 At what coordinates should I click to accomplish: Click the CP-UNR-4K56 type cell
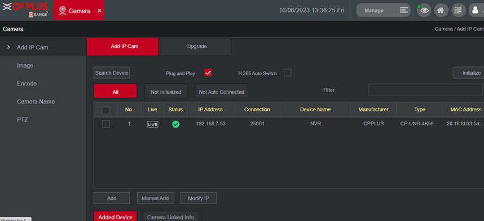point(419,124)
